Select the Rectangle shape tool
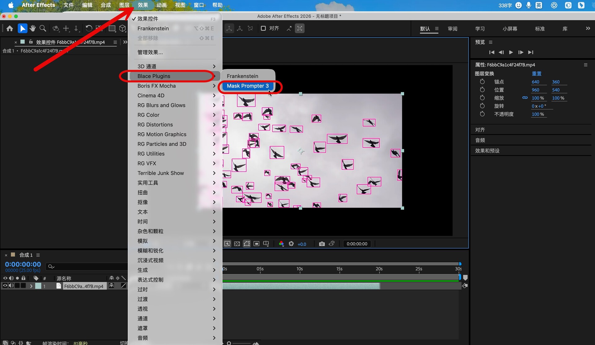Image resolution: width=595 pixels, height=345 pixels. click(112, 28)
